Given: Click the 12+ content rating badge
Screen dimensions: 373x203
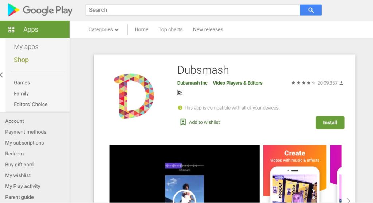Looking at the screenshot, I should click(180, 93).
